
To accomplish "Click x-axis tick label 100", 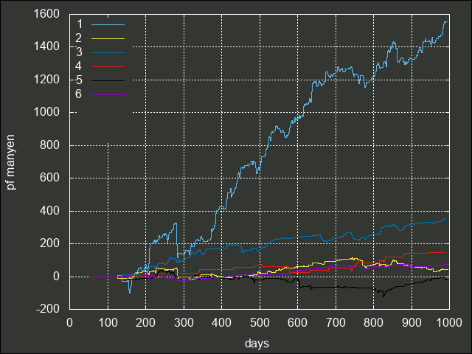I will [x=108, y=323].
